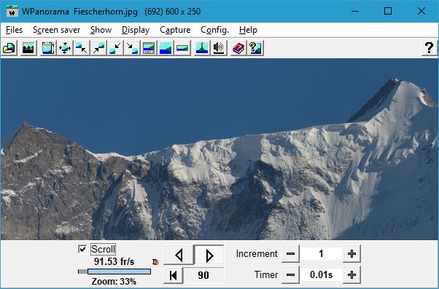The image size is (439, 289).
Task: Click the small red icon beside frame rate
Action: point(155,262)
